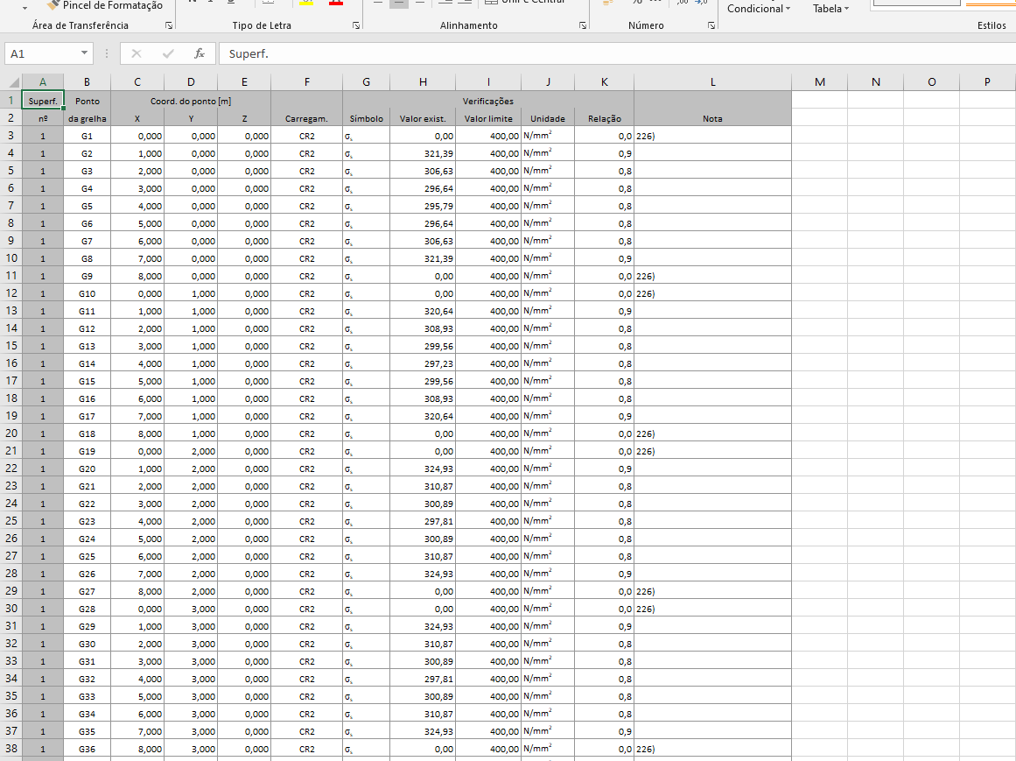Open the Tipo de Letra dialog launcher
The width and height of the screenshot is (1016, 761).
(355, 25)
